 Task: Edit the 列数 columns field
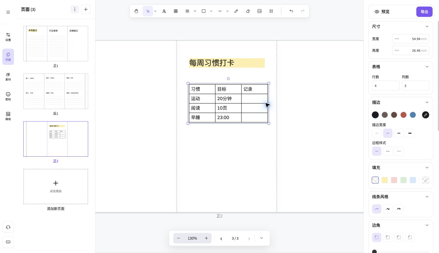pyautogui.click(x=415, y=86)
